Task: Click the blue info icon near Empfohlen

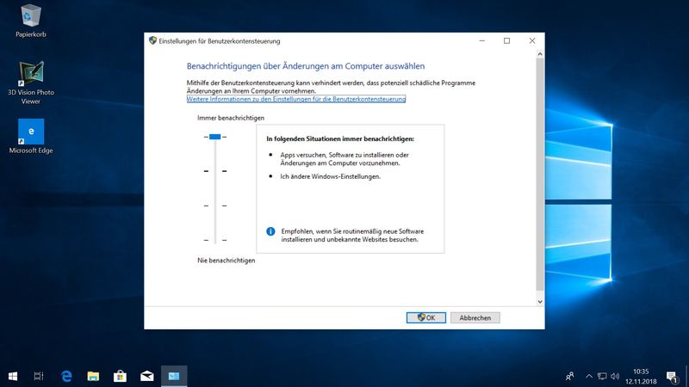Action: [270, 231]
